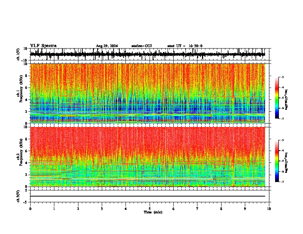
Task: Click the '4' tick on Time axis
Action: 126,209
